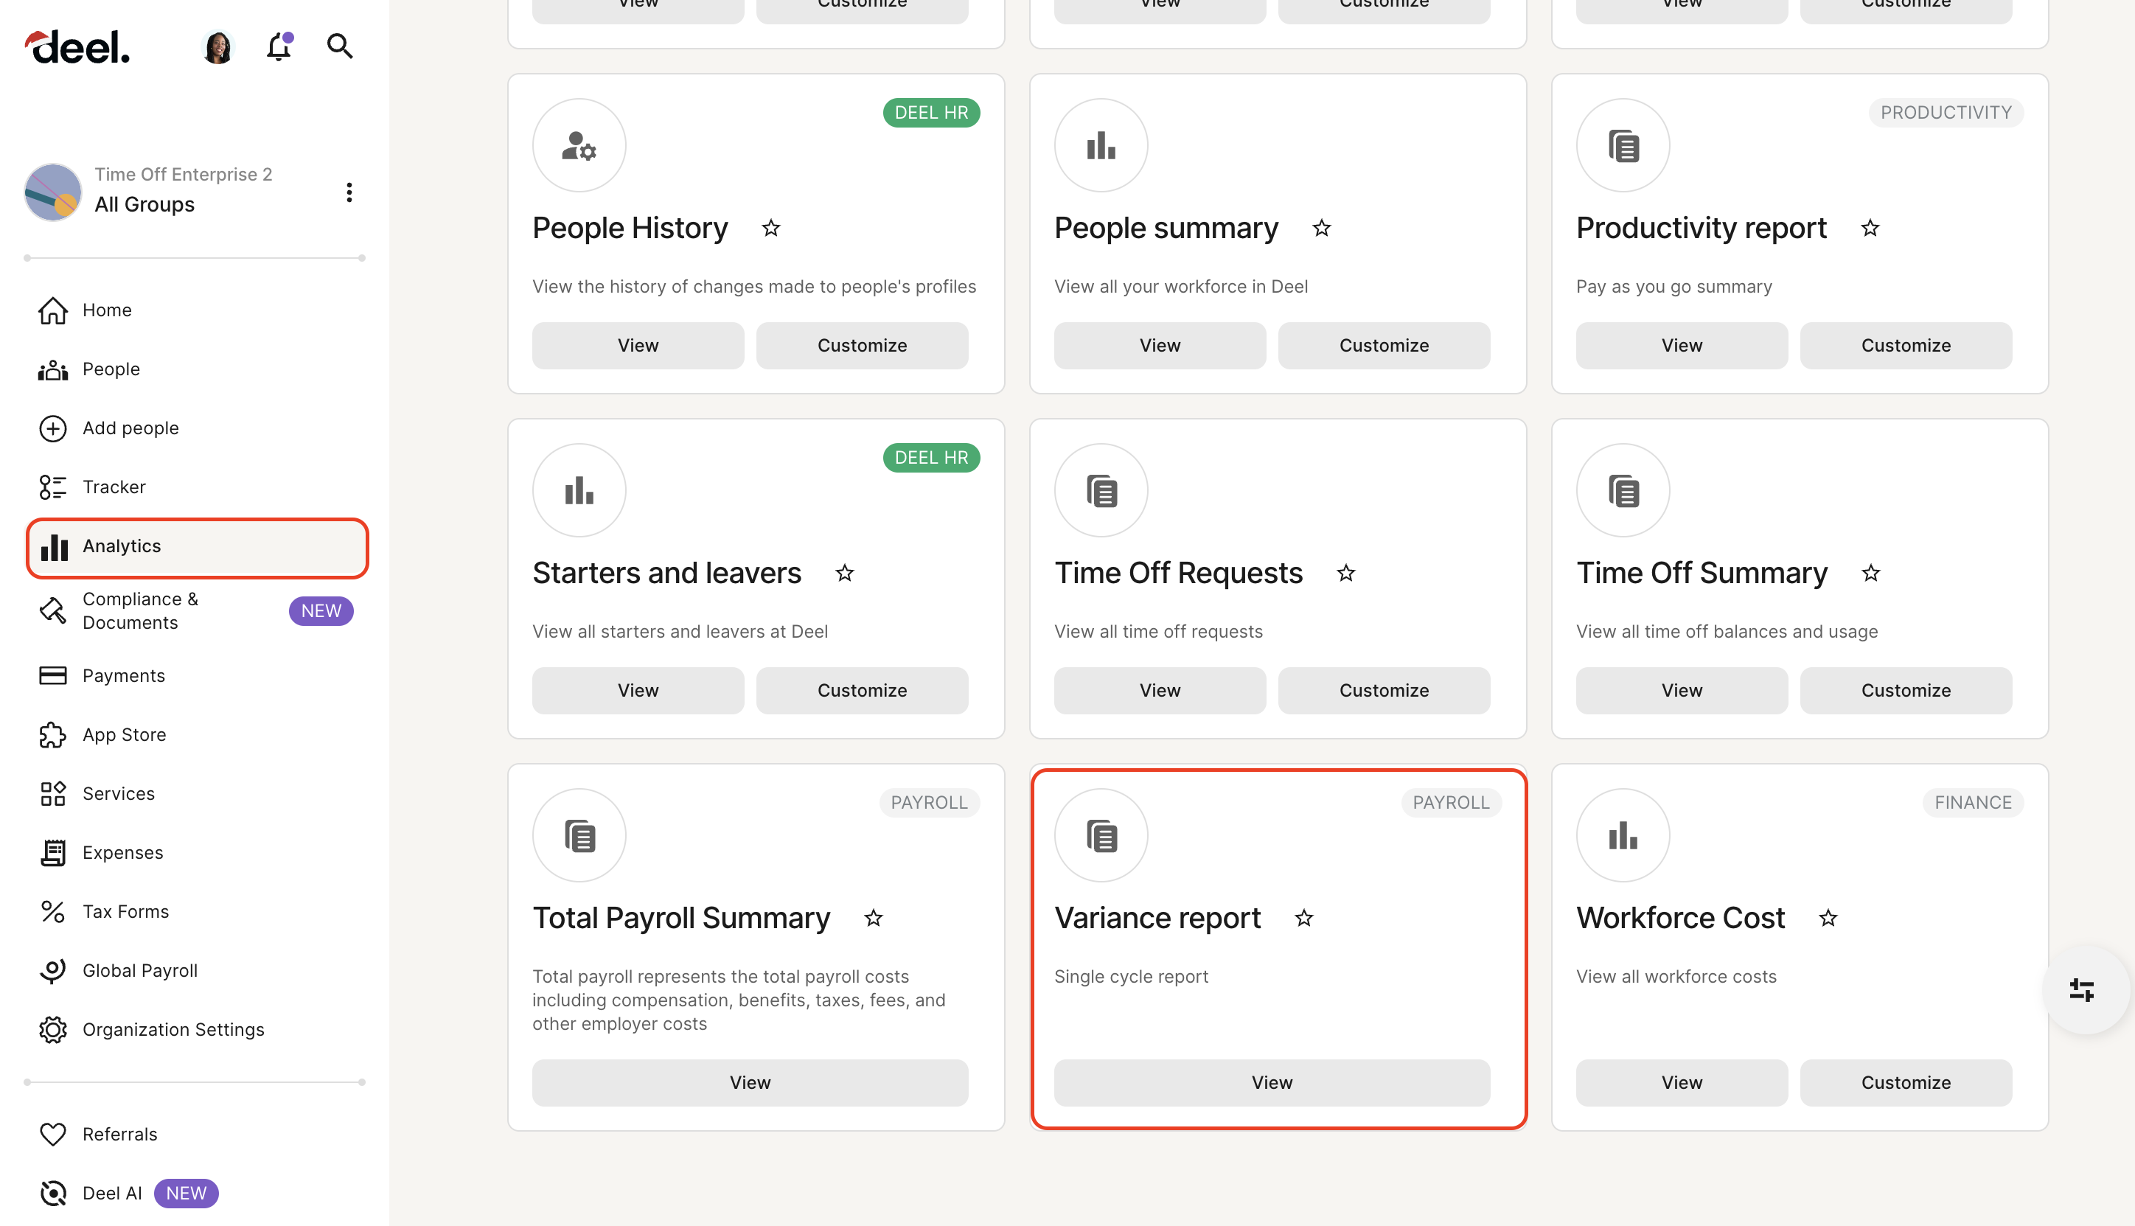This screenshot has width=2135, height=1226.
Task: Open the three-dot menu near All Groups
Action: [x=349, y=192]
